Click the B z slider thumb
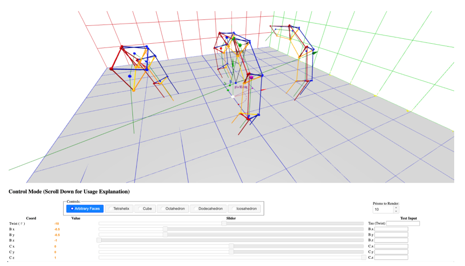Screen dimensions: 465x266 coord(99,240)
